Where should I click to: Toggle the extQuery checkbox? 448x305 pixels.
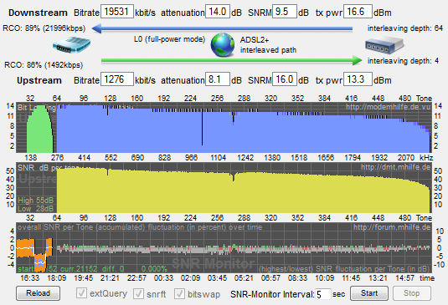pos(81,293)
